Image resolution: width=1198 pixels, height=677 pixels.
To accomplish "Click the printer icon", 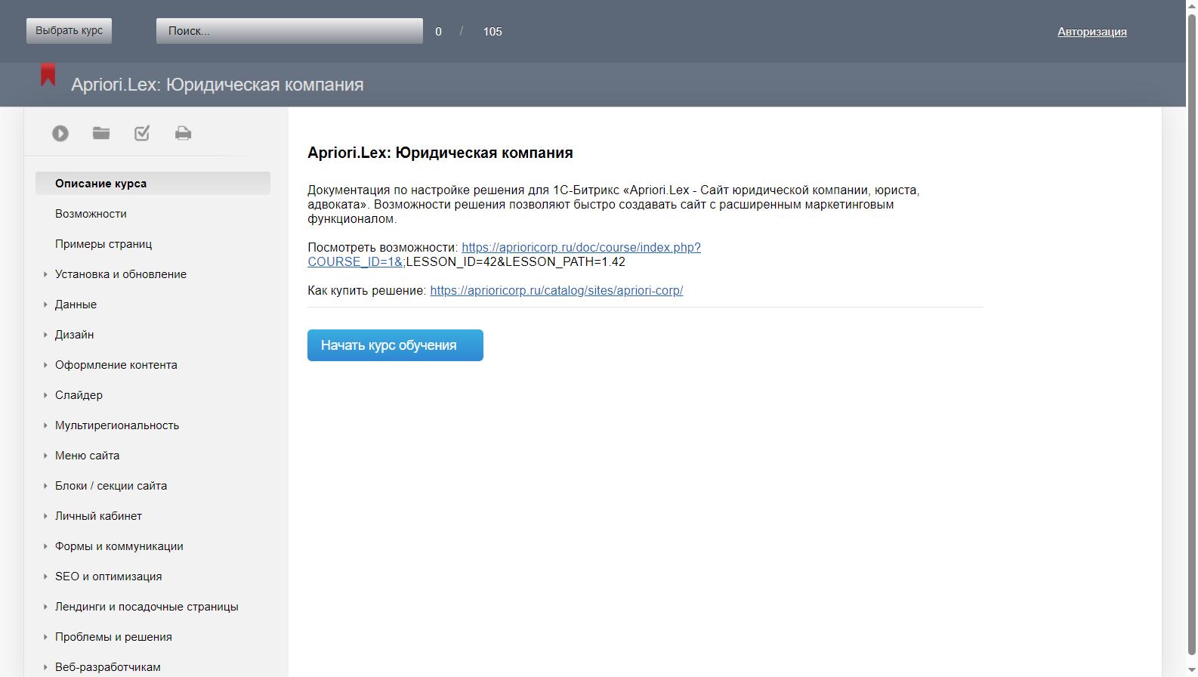I will (x=183, y=134).
